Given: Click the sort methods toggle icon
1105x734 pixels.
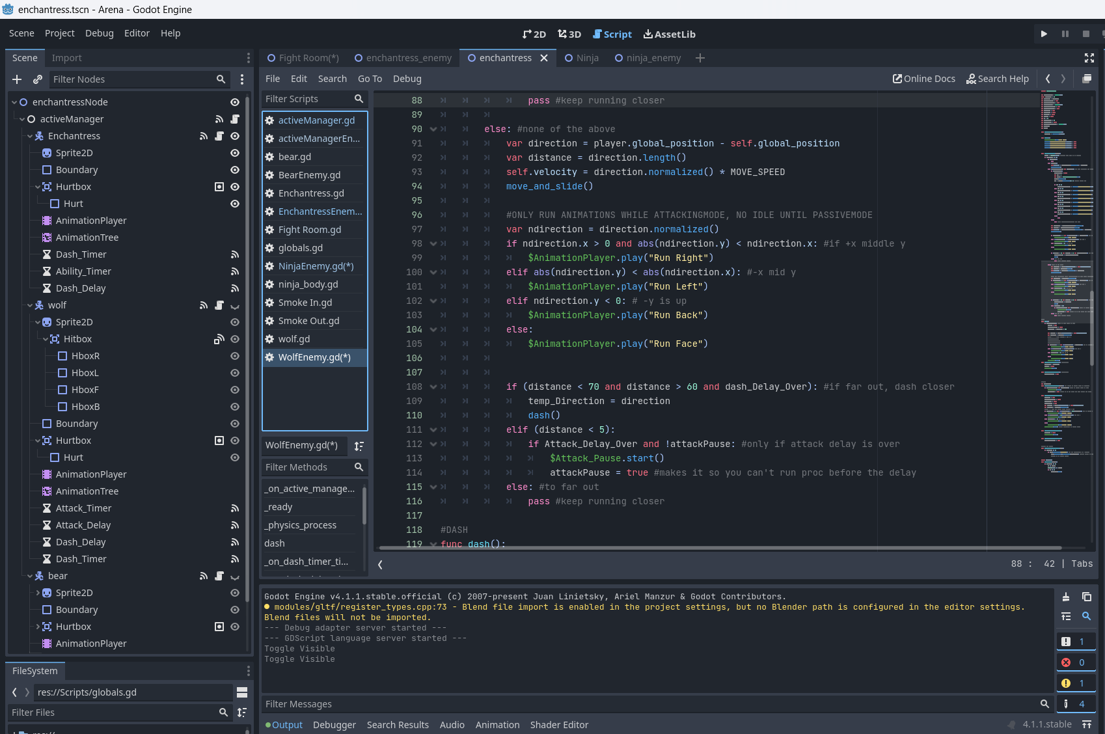Looking at the screenshot, I should coord(359,446).
